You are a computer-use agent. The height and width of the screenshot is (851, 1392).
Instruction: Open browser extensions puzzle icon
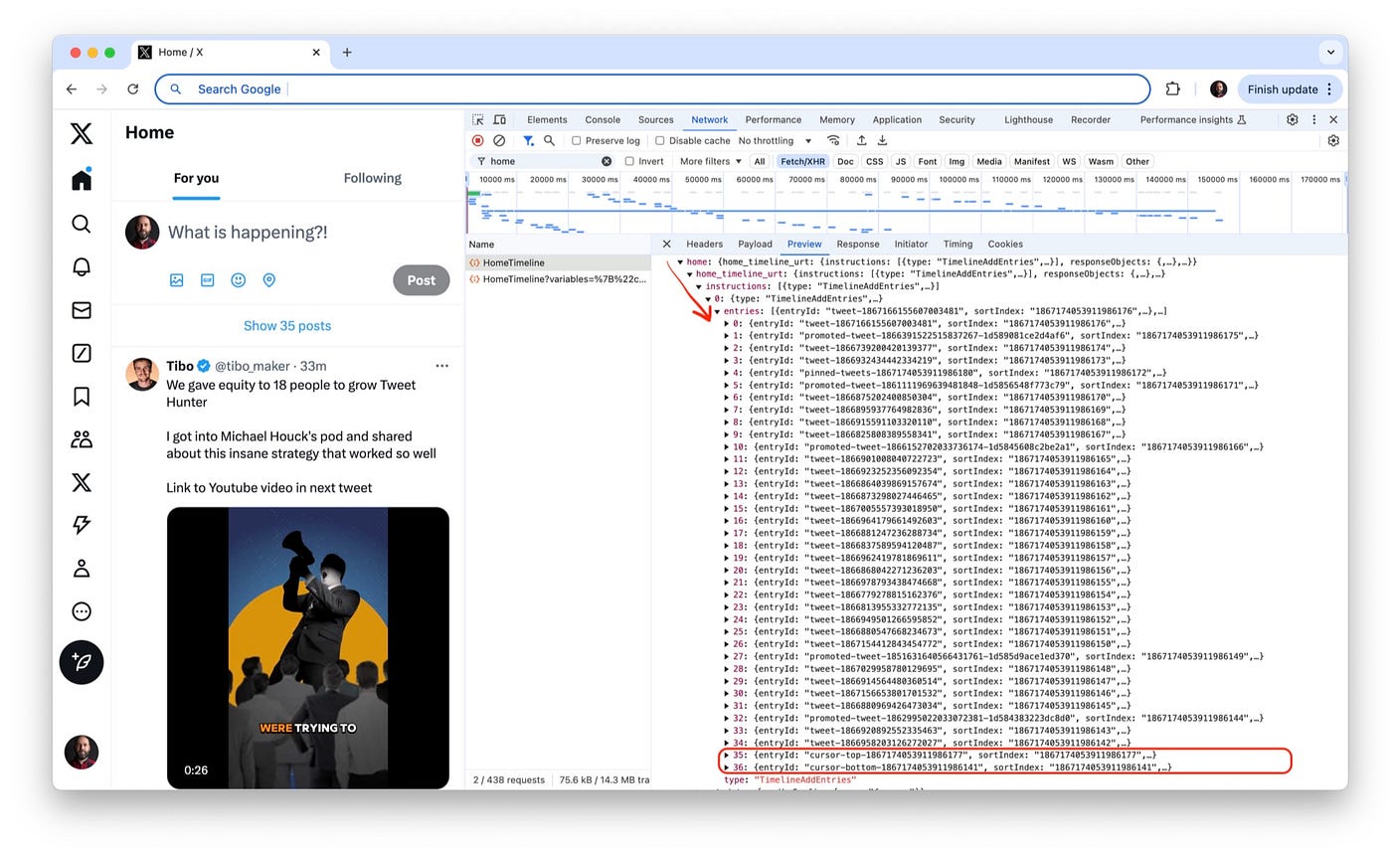pyautogui.click(x=1172, y=88)
